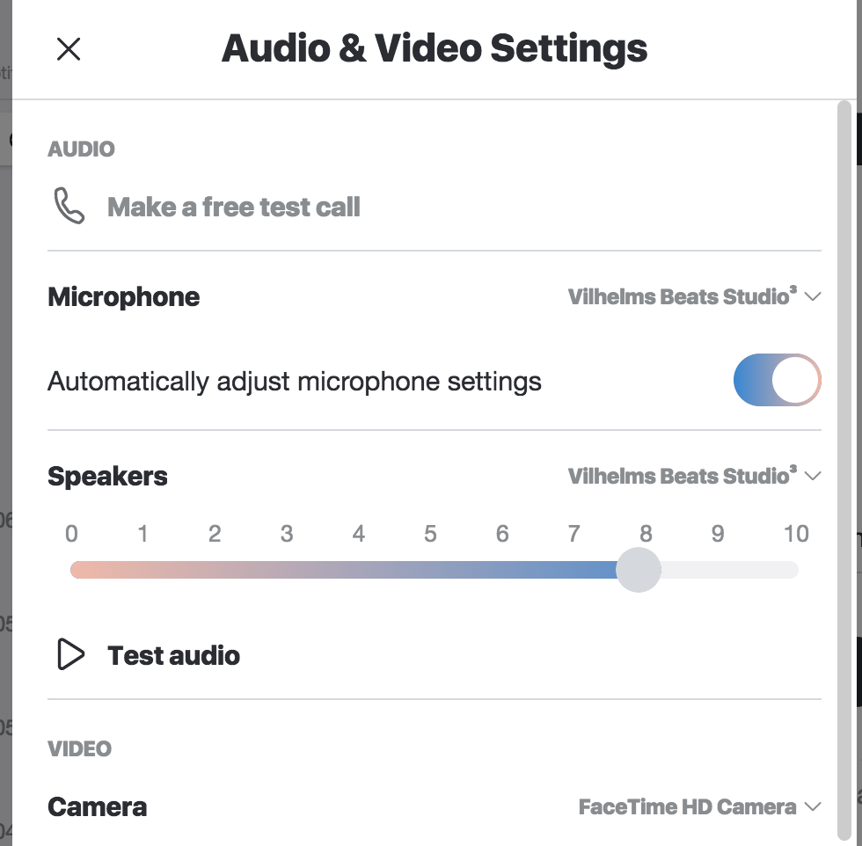Screen dimensions: 862x846
Task: Click the speaker volume slider handle
Action: tap(639, 570)
